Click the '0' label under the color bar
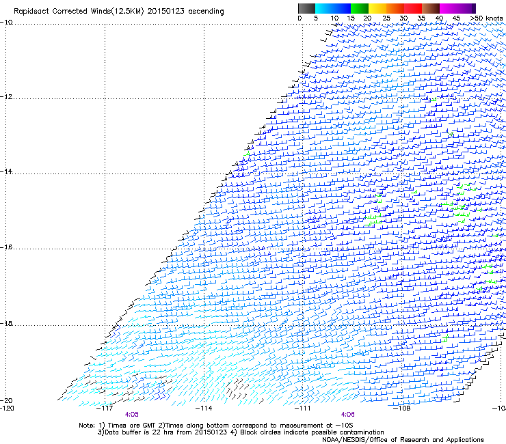This screenshot has height=444, width=506. click(x=299, y=18)
